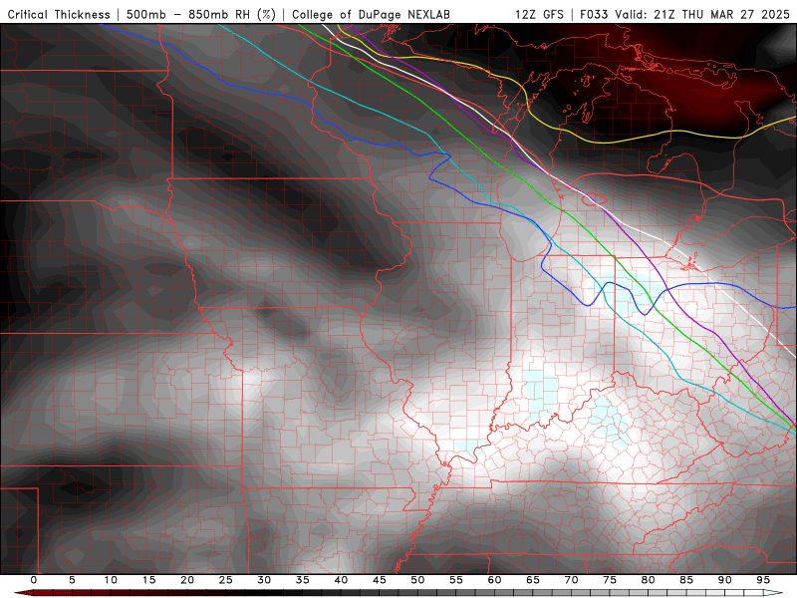Viewport: 797px width, 598px height.
Task: Click the "95" label on the color scale
Action: (763, 580)
